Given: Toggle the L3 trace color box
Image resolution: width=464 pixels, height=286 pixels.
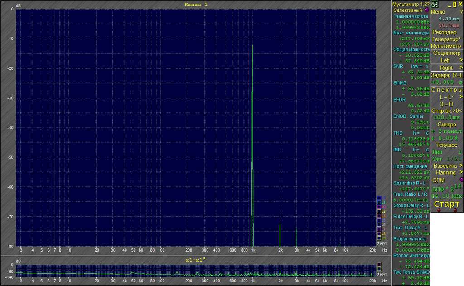Looking at the screenshot, I should (x=379, y=211).
